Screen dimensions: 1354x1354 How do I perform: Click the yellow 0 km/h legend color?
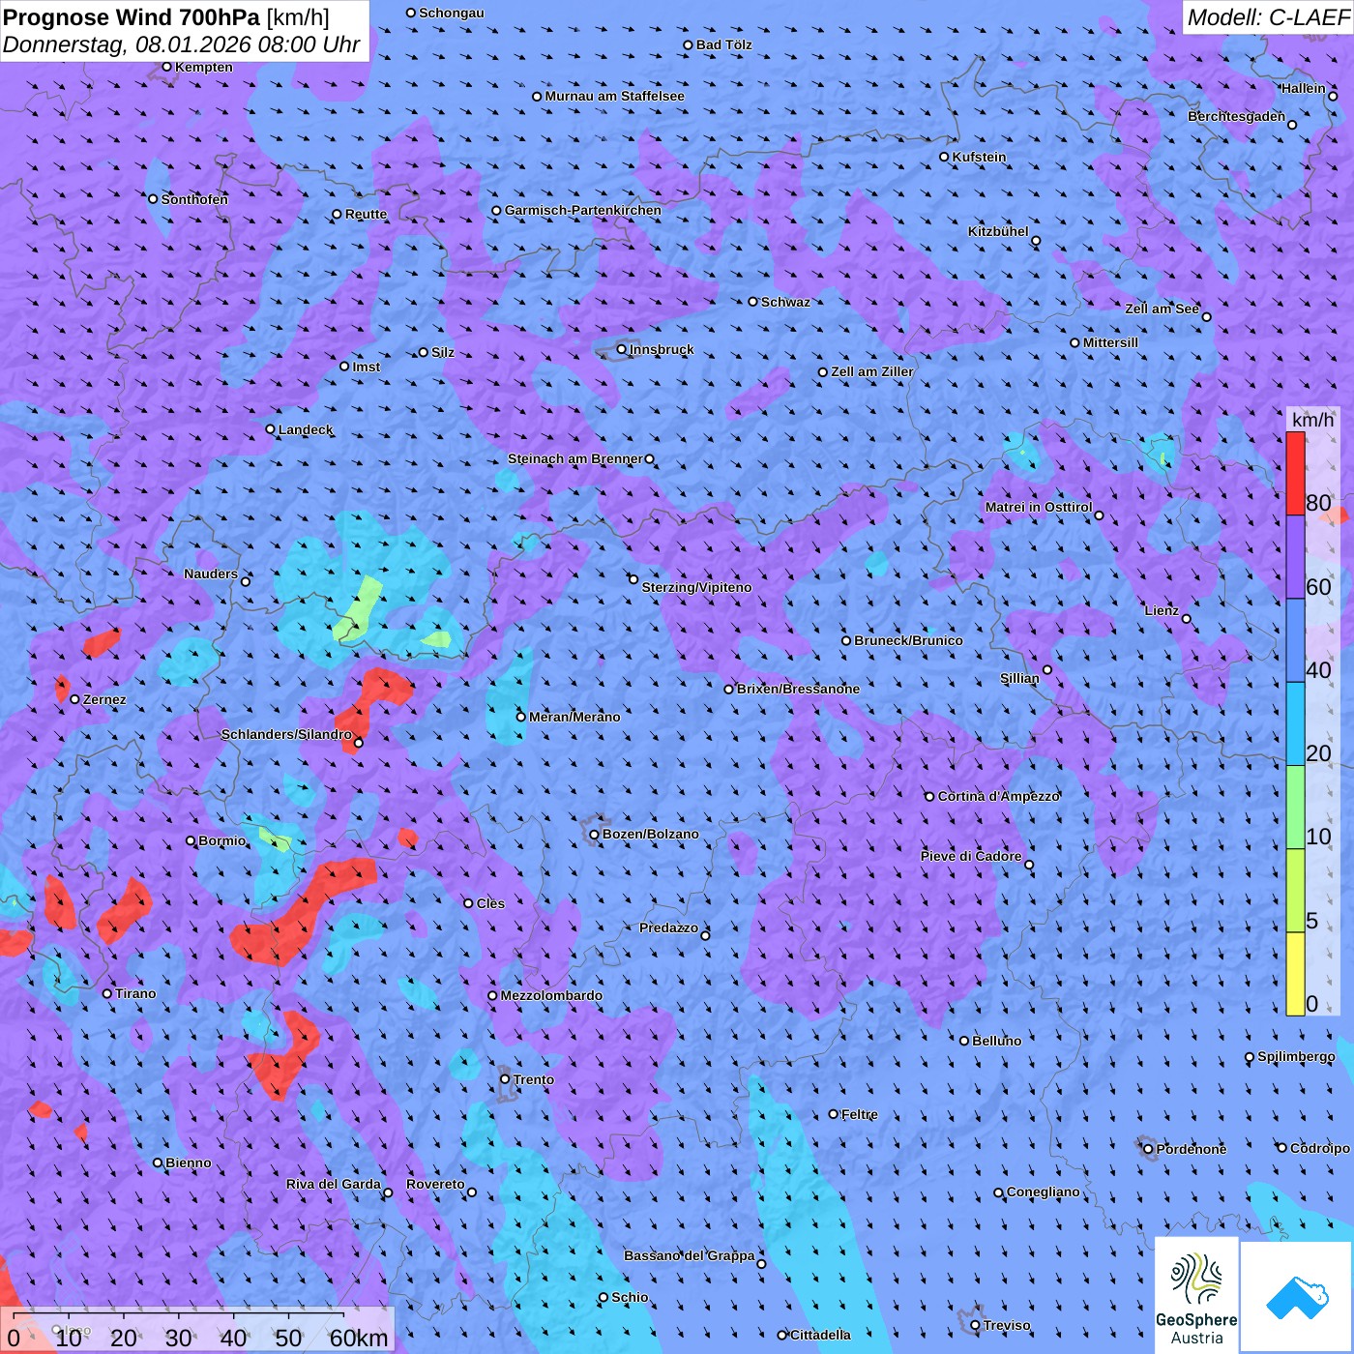tap(1295, 974)
